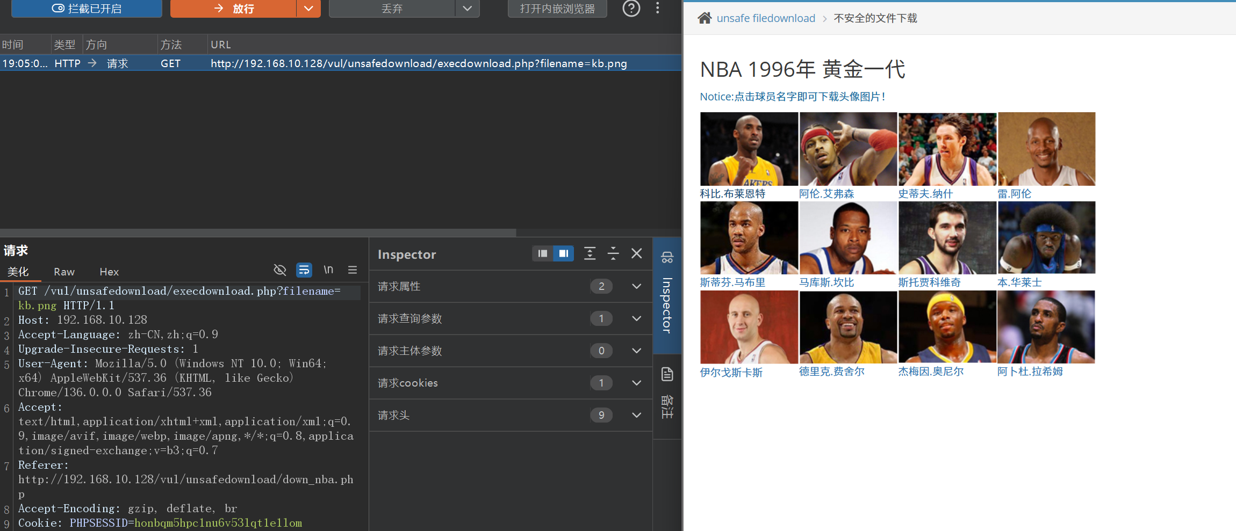Toggle the \n non-printable characters display
This screenshot has width=1236, height=531.
[328, 270]
